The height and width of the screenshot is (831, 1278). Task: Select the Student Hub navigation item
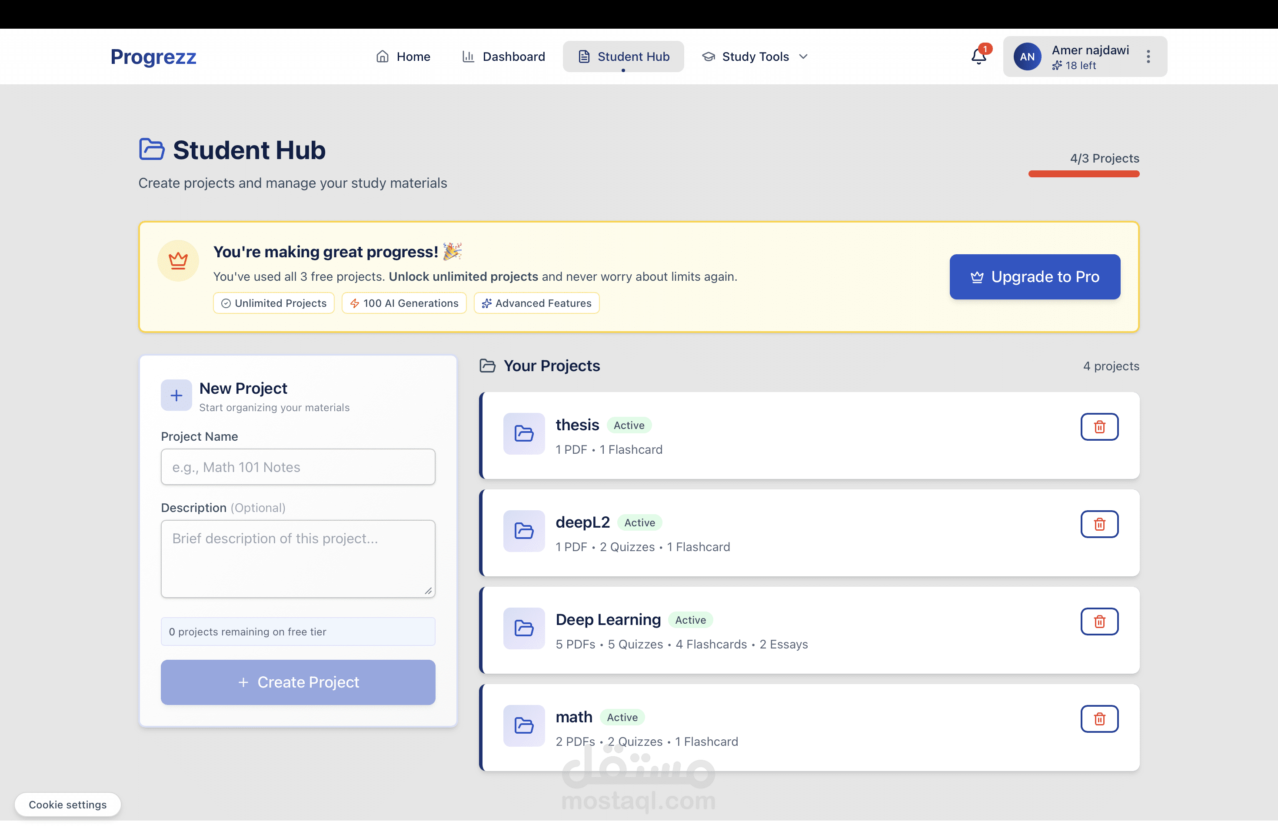(x=623, y=57)
